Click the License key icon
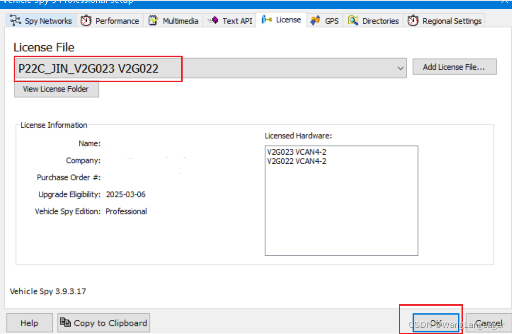512x334 pixels. pos(267,20)
